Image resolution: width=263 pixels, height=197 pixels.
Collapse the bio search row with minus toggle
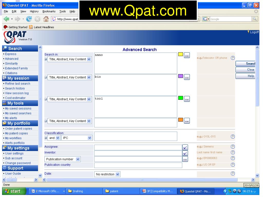pyautogui.click(x=46, y=77)
